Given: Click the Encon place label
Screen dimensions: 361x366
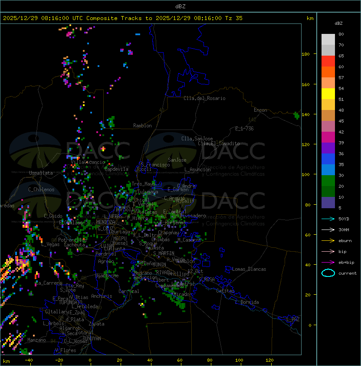Looking at the screenshot, I should (260, 110).
